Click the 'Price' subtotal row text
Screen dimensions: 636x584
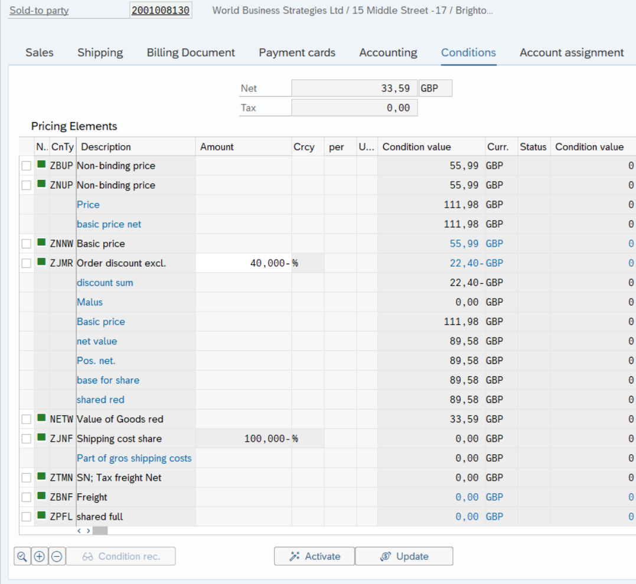coord(88,205)
